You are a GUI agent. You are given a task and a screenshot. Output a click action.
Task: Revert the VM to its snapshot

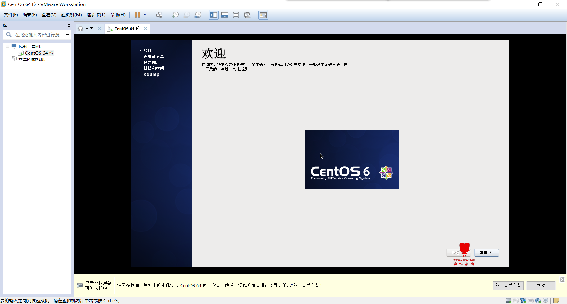coord(187,15)
